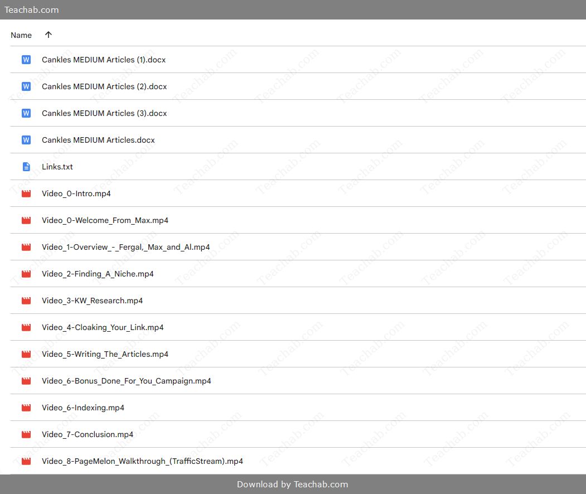Image resolution: width=586 pixels, height=494 pixels.
Task: Click the Teachab.com title in the header
Action: (x=31, y=9)
